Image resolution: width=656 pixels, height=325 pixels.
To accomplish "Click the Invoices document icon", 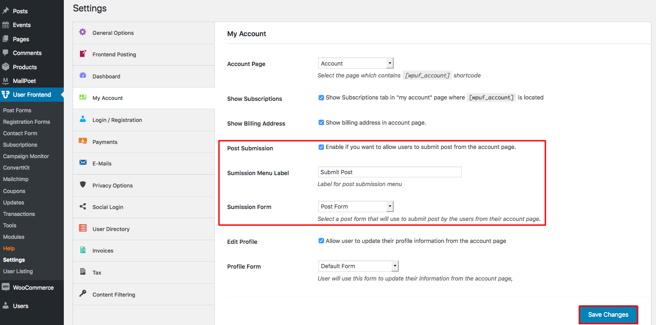I will pos(83,250).
